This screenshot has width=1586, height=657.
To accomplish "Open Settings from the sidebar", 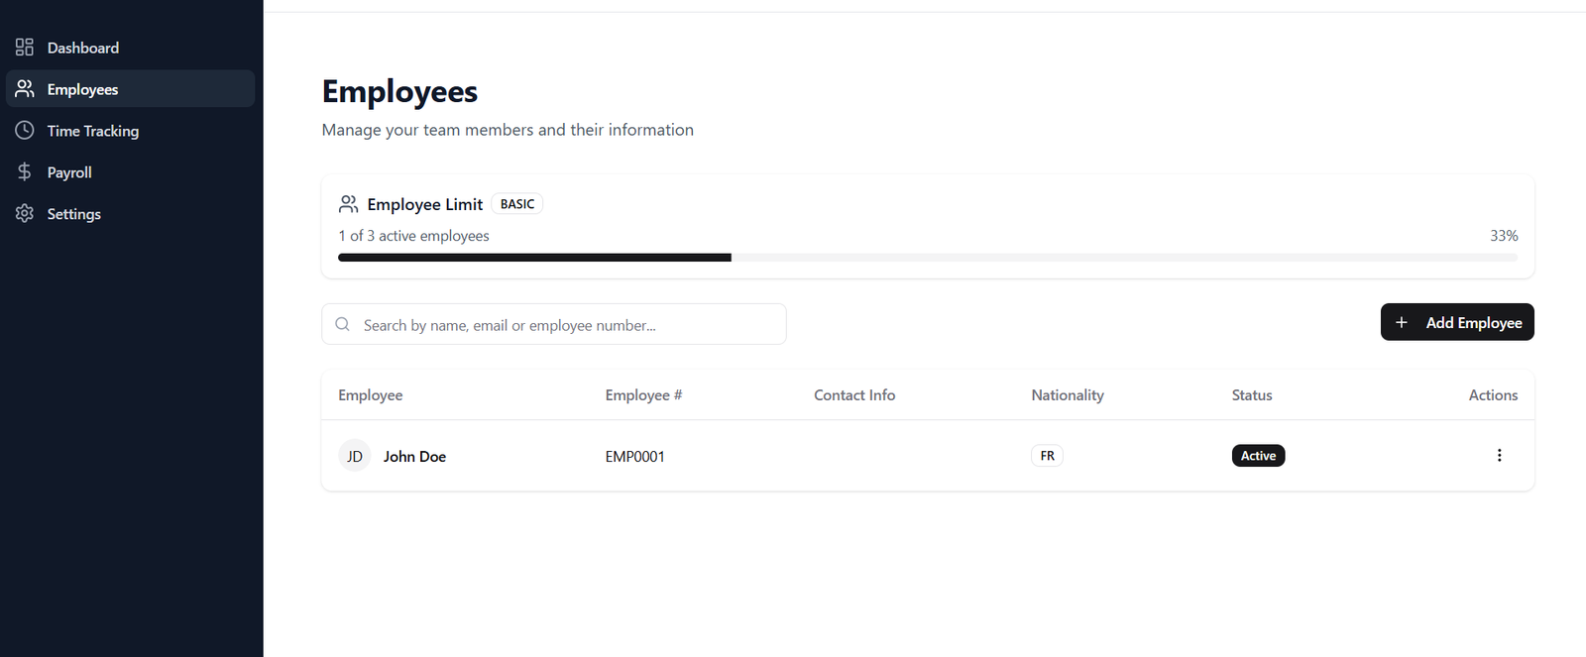I will tap(74, 214).
